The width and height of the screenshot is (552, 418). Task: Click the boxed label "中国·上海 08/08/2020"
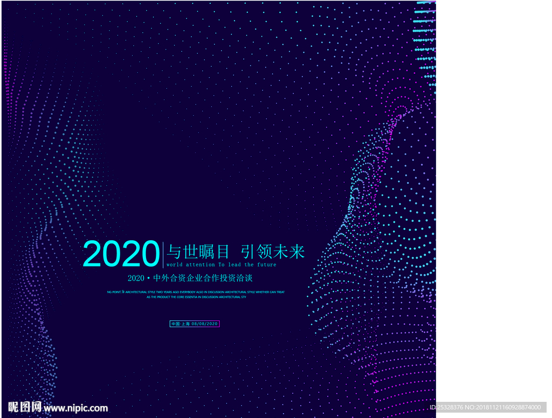pos(195,324)
